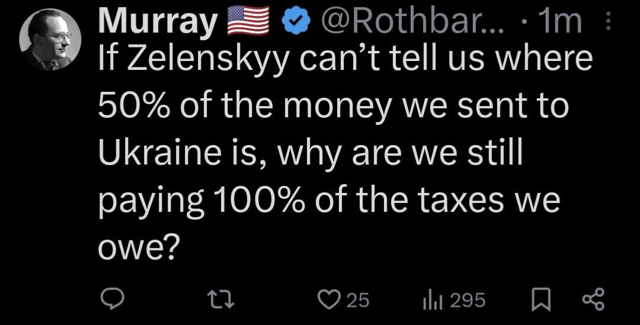Click the display name Murray

point(158,22)
